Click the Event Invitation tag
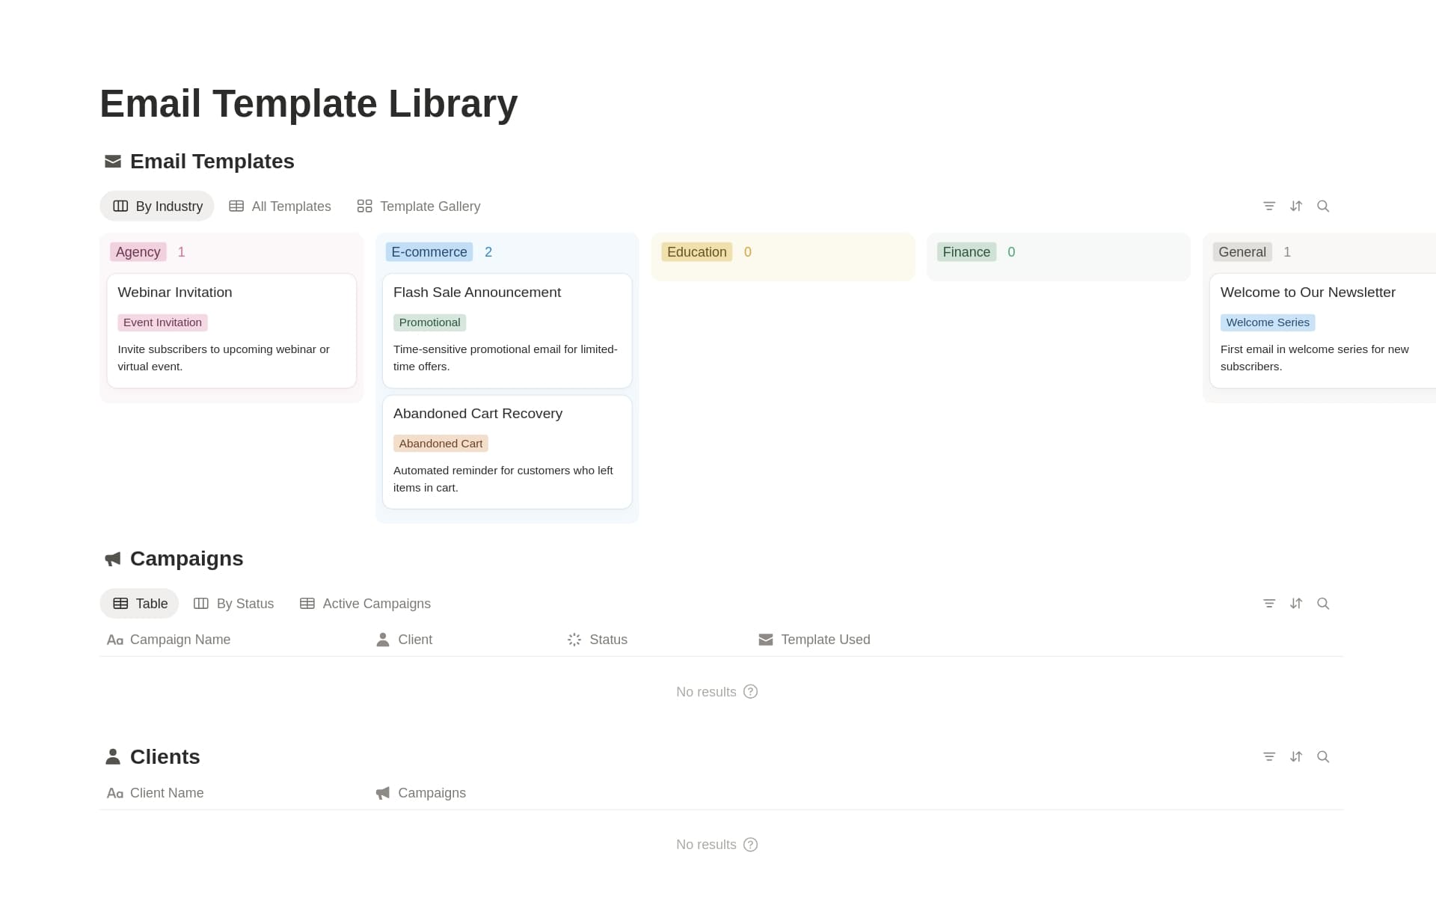The width and height of the screenshot is (1436, 897). pos(162,322)
